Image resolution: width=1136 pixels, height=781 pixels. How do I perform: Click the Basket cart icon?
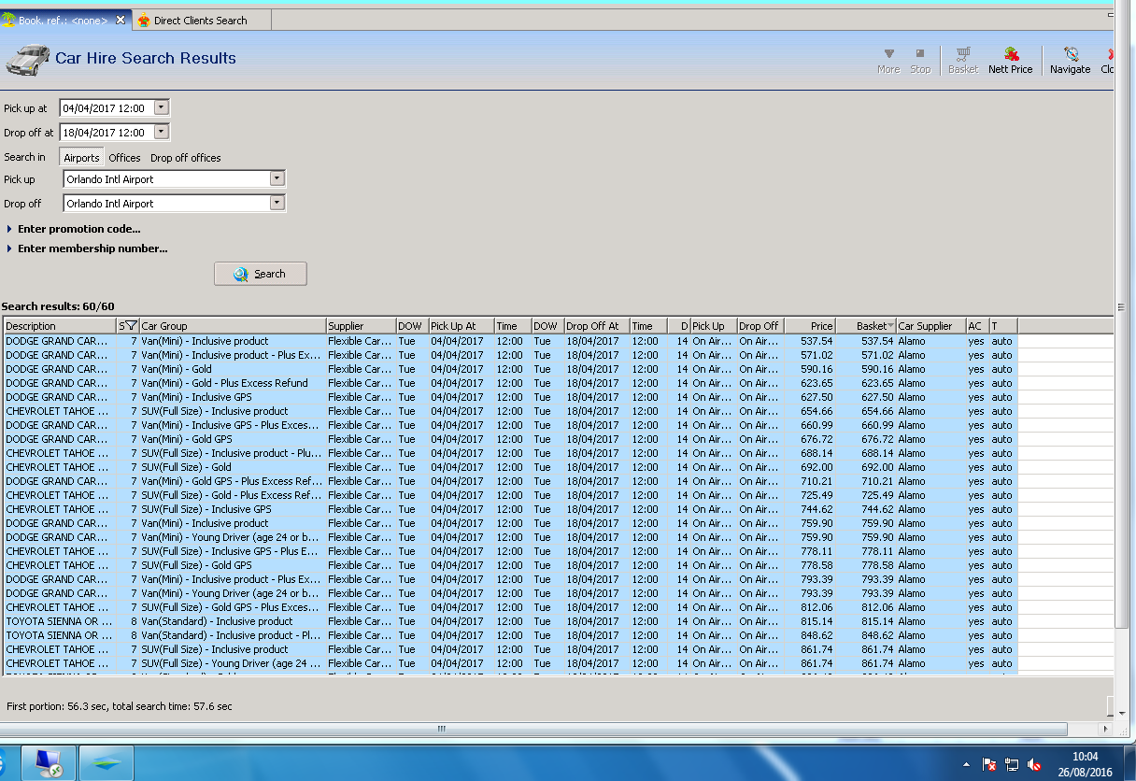coord(963,55)
